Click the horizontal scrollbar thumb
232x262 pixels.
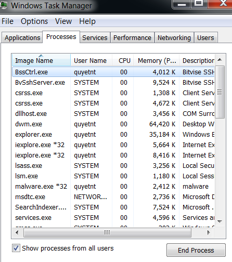(x=107, y=232)
